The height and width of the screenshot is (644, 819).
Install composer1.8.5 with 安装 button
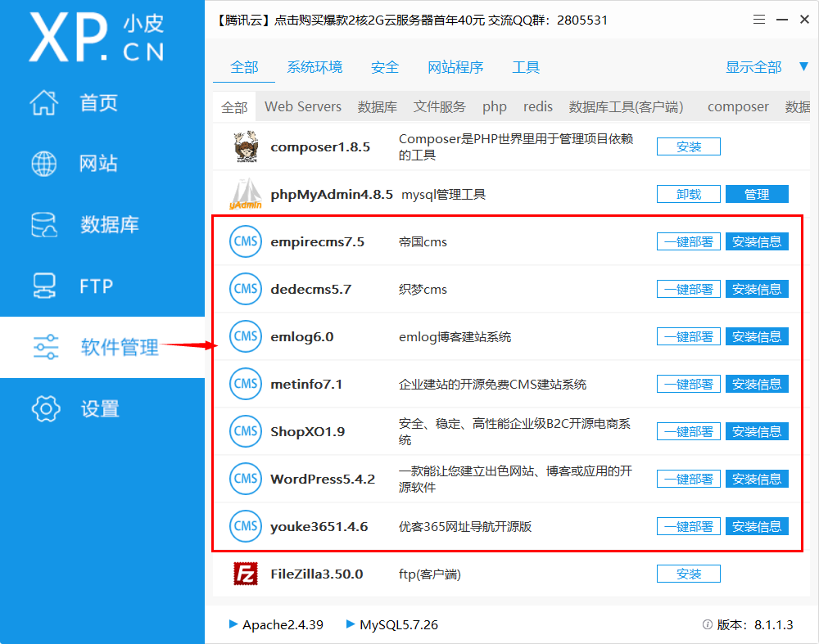point(689,146)
